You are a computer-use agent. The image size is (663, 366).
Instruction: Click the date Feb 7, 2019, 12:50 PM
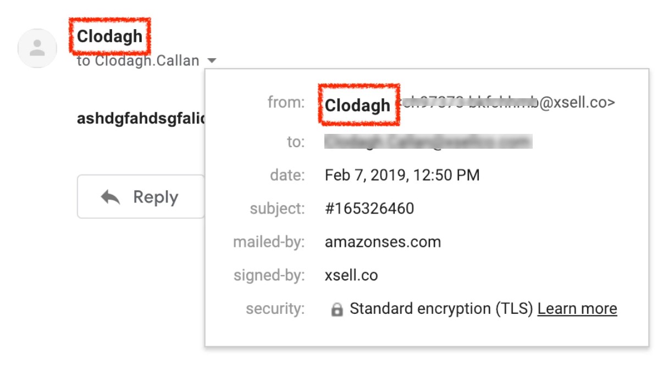tap(402, 176)
